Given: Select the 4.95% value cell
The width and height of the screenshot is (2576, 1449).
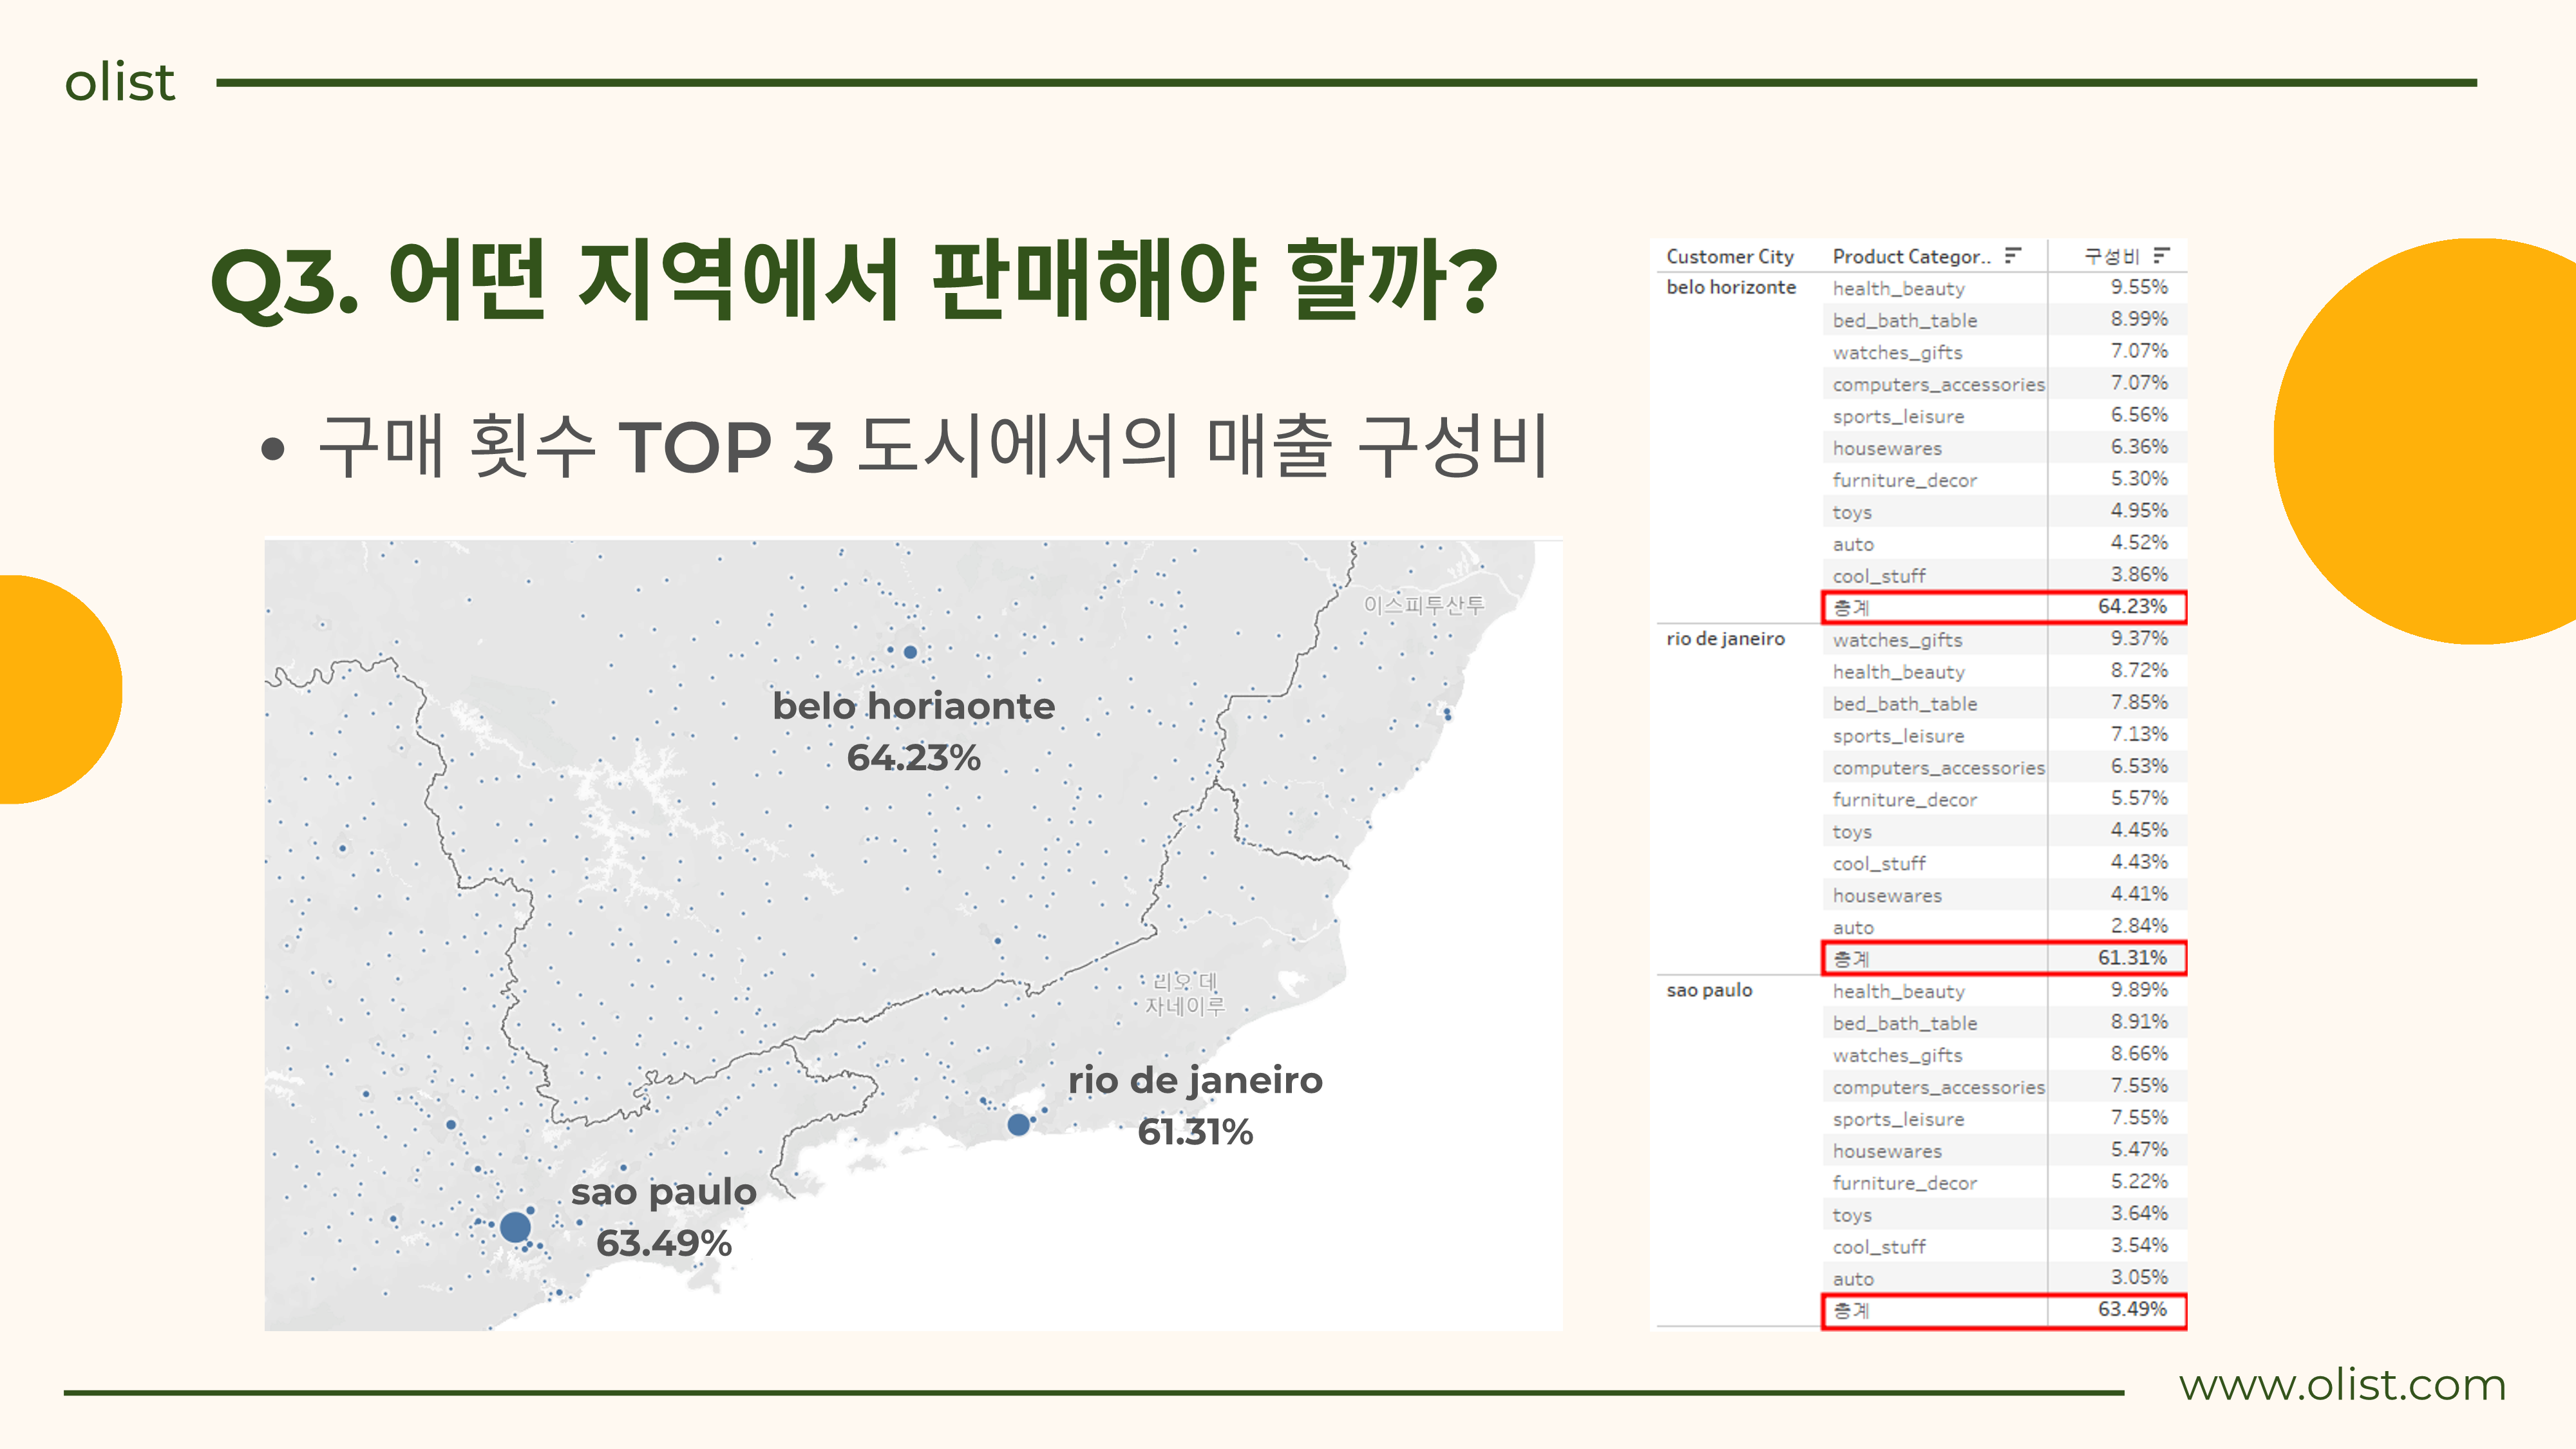Looking at the screenshot, I should (x=2139, y=511).
